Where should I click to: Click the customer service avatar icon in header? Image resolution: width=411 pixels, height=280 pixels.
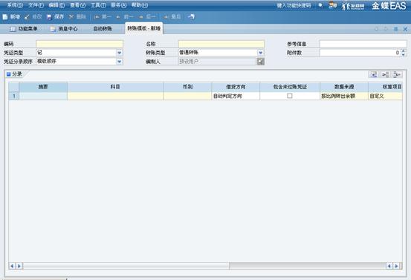click(x=332, y=5)
